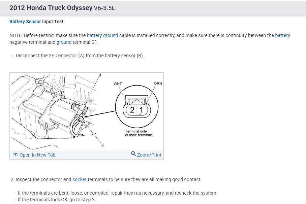Click the battery link at line end
This screenshot has height=204, width=306.
tap(283, 35)
